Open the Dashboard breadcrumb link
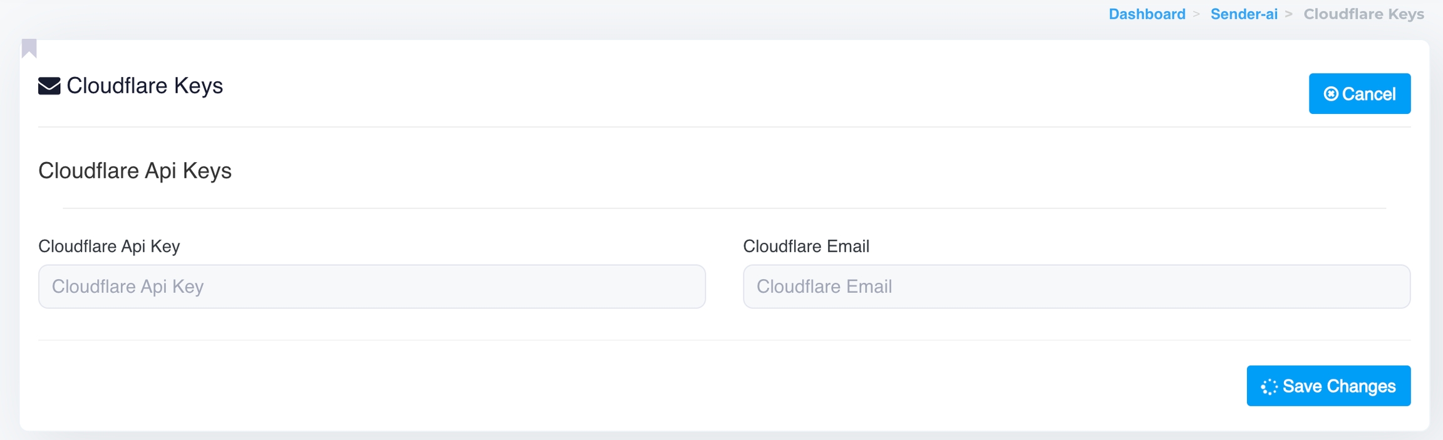1443x440 pixels. [x=1147, y=14]
